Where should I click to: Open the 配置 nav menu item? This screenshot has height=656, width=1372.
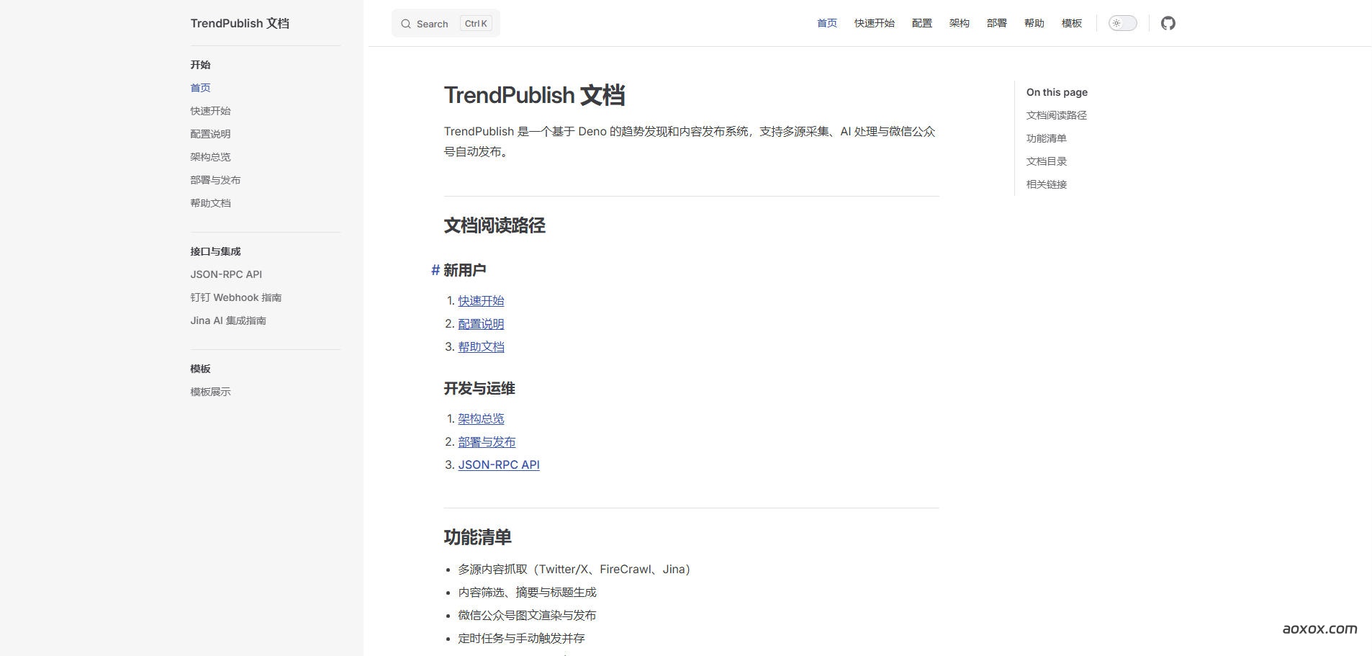click(921, 23)
